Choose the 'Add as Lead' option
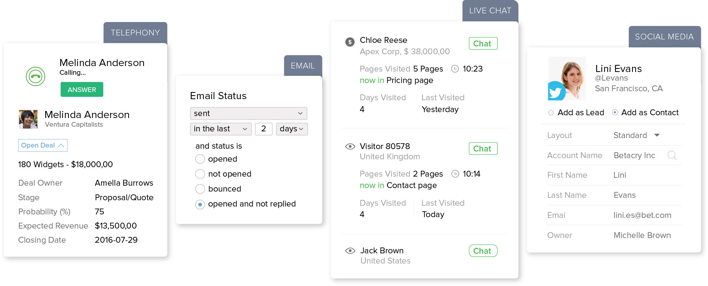This screenshot has height=286, width=708. point(551,113)
